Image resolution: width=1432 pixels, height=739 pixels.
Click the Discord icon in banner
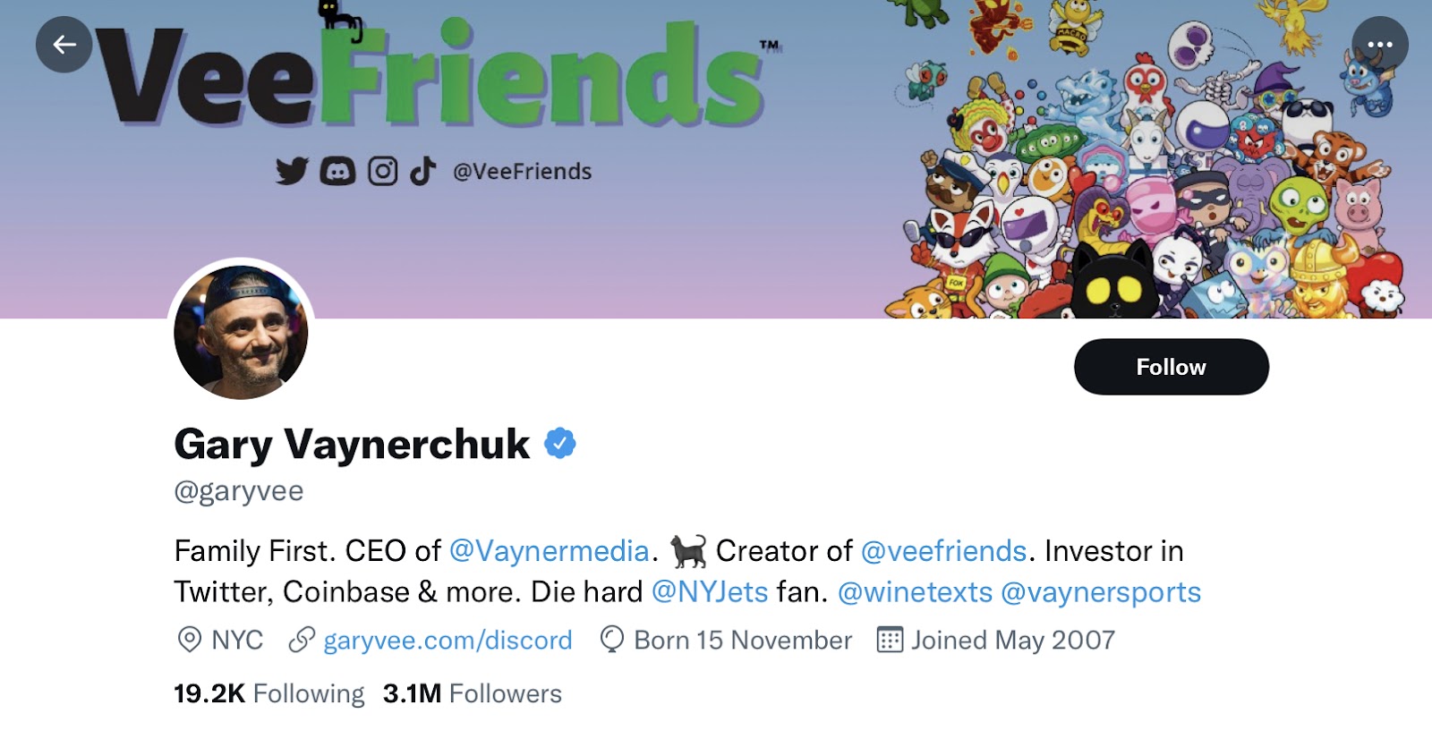pos(337,171)
